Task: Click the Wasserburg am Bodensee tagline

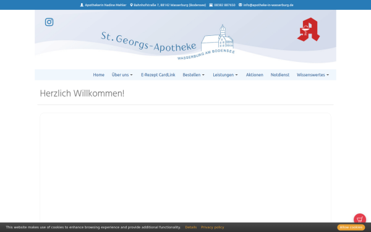Action: pyautogui.click(x=206, y=54)
